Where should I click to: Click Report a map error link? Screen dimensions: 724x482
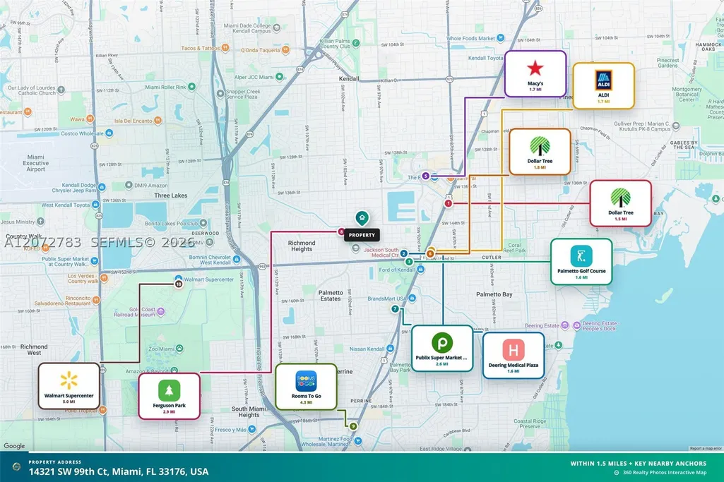point(706,448)
